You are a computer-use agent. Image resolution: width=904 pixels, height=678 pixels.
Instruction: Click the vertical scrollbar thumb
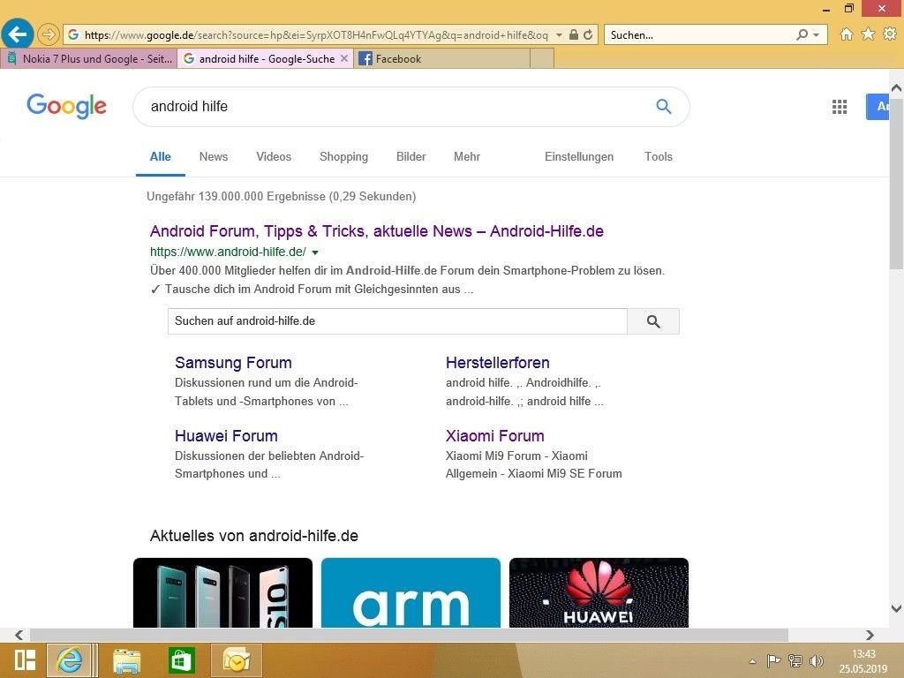896,183
